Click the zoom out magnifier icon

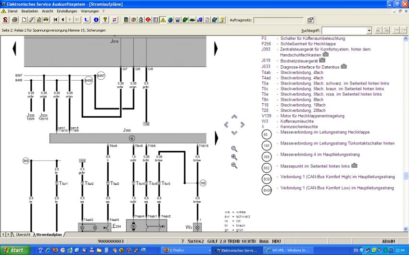coord(234,165)
